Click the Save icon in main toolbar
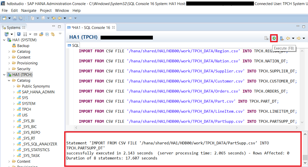 (x=15, y=18)
